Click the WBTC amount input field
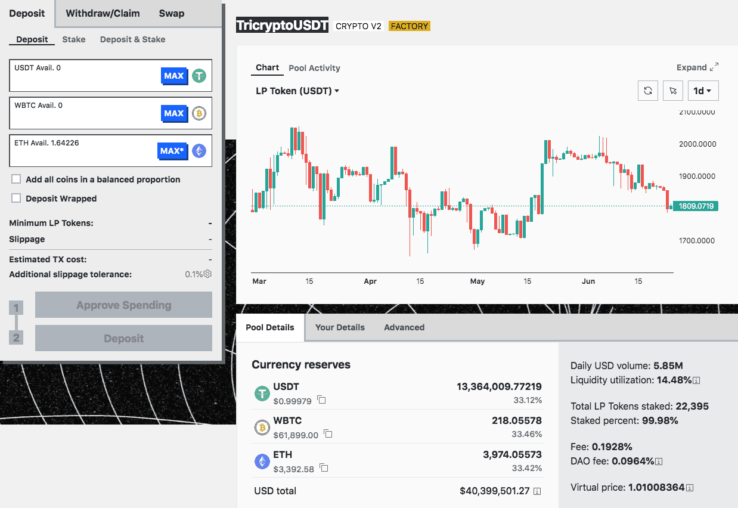The image size is (738, 508). [83, 117]
